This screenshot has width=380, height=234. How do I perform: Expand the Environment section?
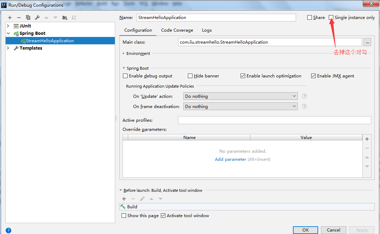(124, 53)
